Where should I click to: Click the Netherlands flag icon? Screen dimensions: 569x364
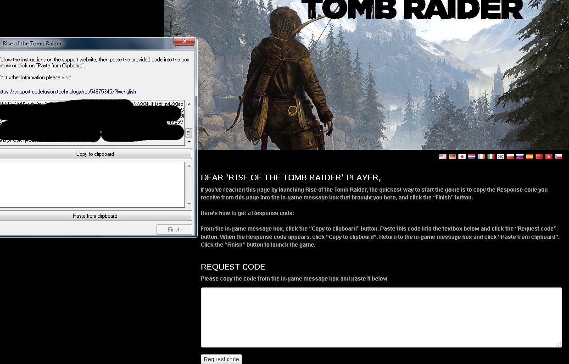[x=472, y=157]
